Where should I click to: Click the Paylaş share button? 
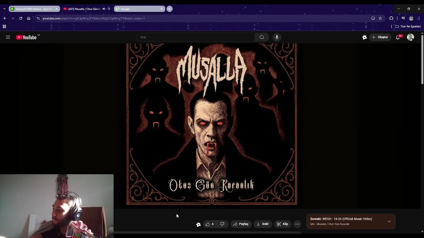pyautogui.click(x=240, y=224)
